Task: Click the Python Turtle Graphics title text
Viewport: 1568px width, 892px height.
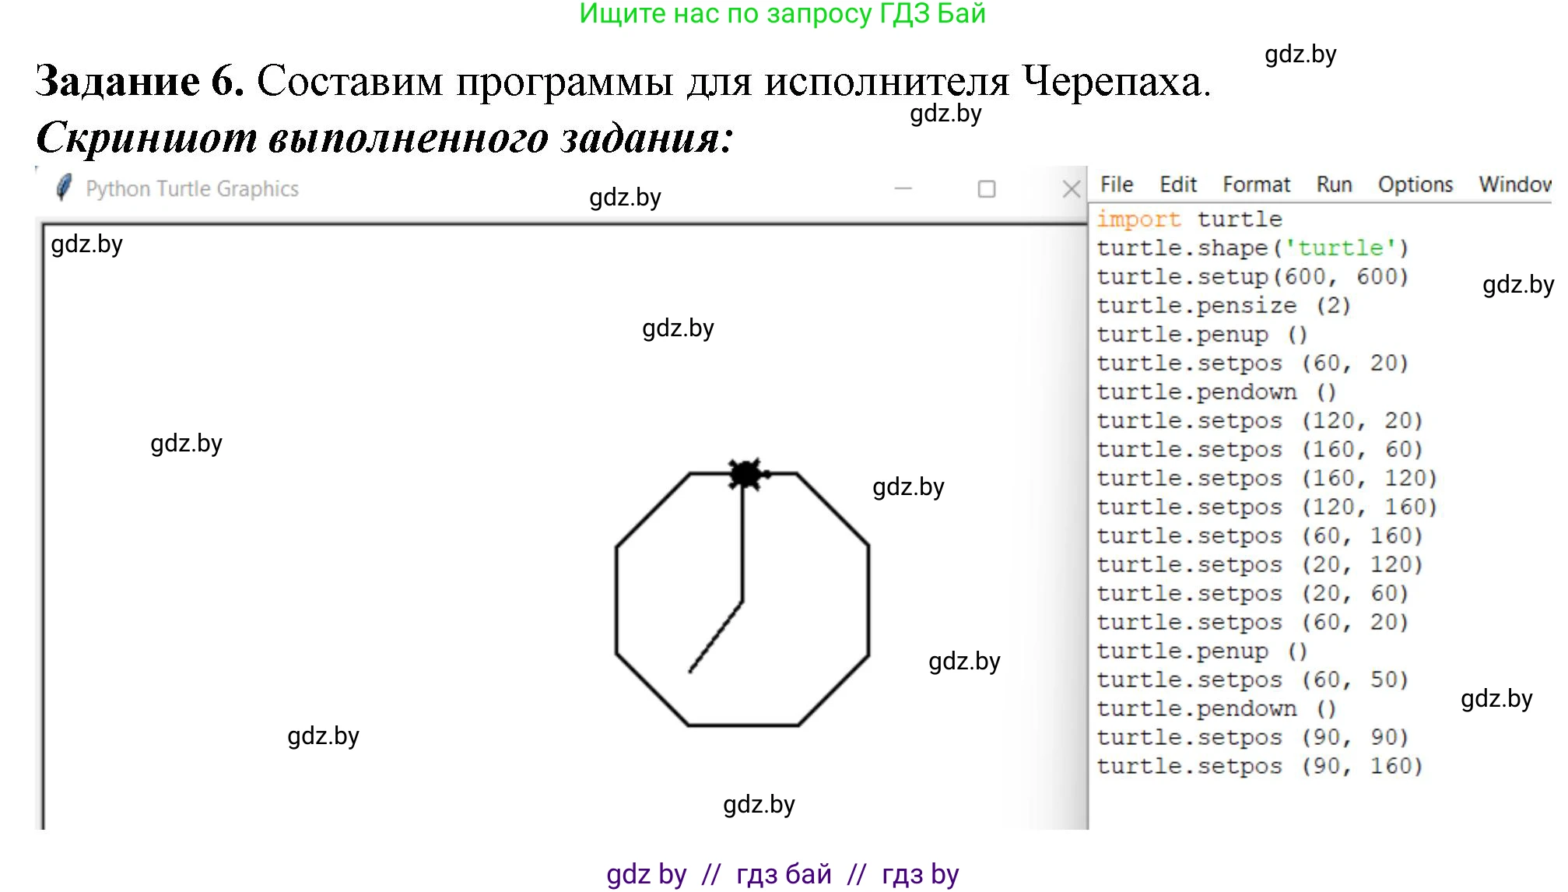Action: [192, 188]
